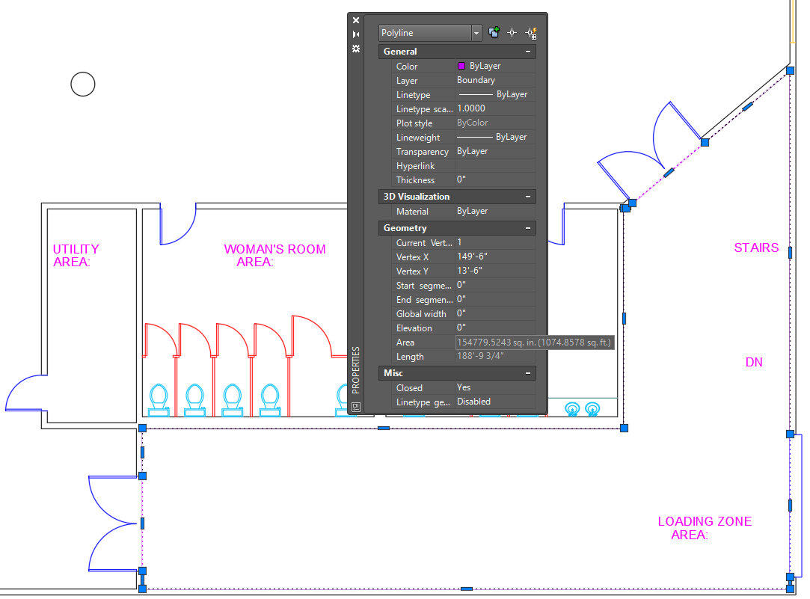Image resolution: width=810 pixels, height=599 pixels.
Task: Click the Layer value Boundary
Action: [x=494, y=80]
